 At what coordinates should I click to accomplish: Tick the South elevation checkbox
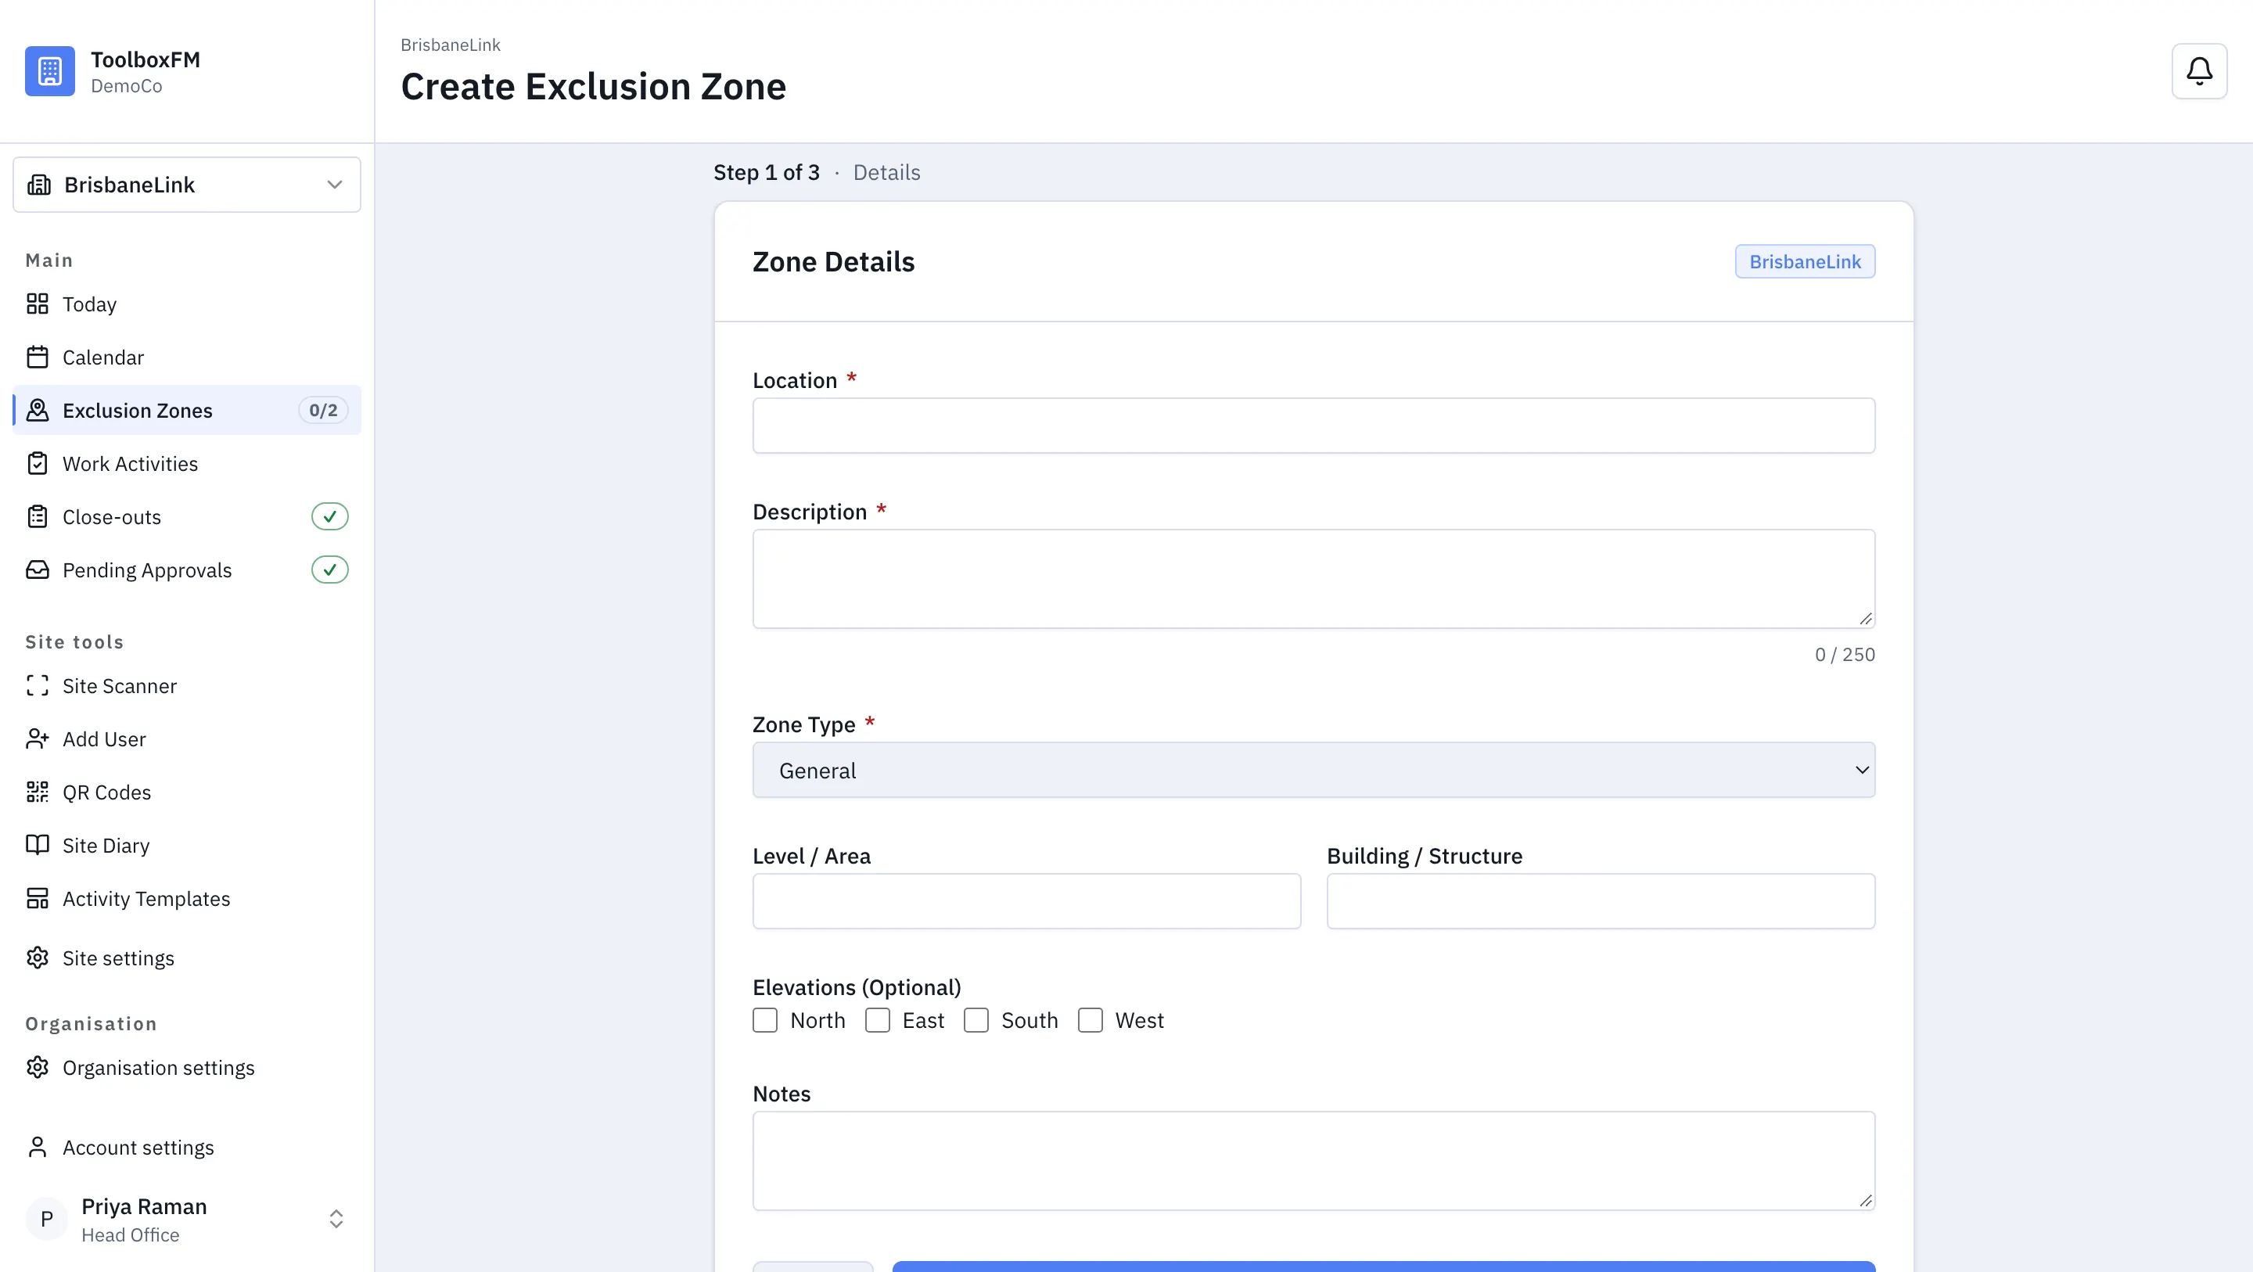click(x=976, y=1020)
